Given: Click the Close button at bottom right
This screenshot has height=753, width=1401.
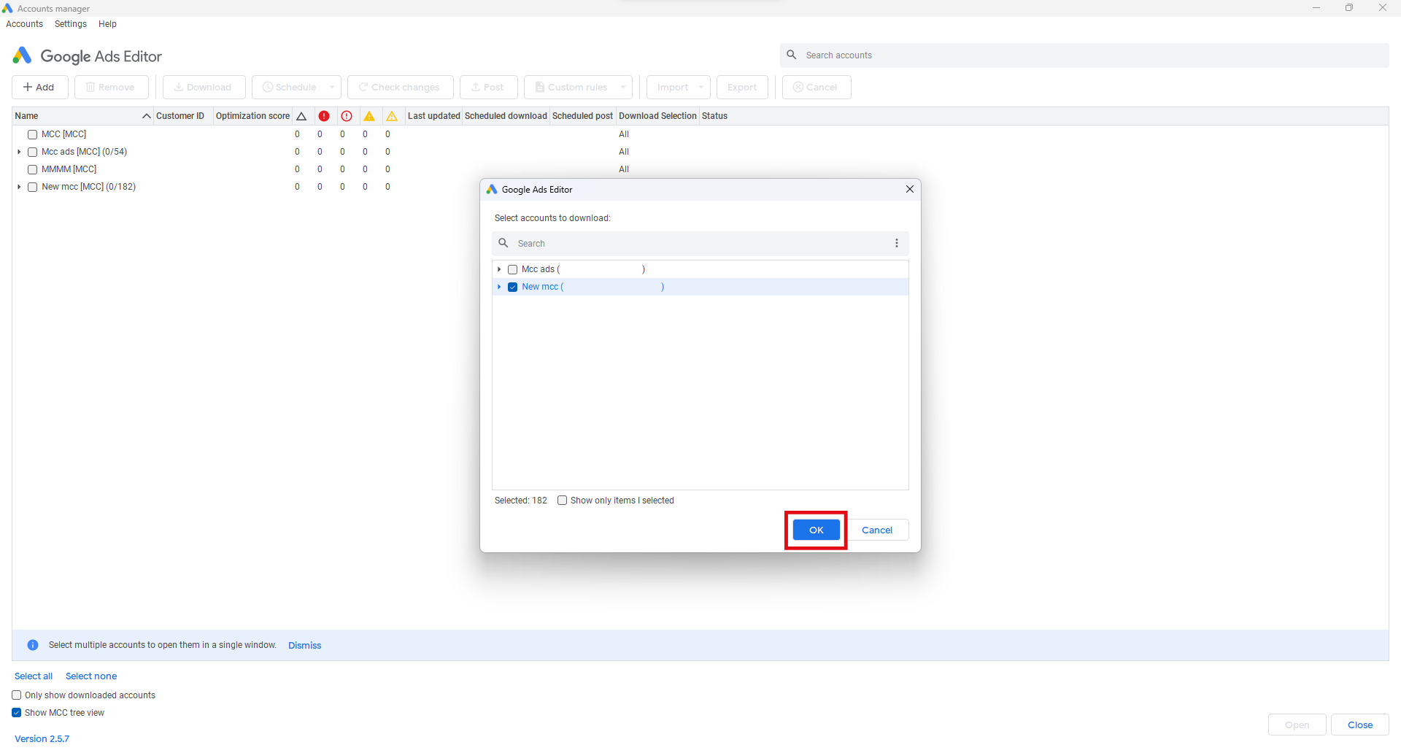Looking at the screenshot, I should (1360, 725).
